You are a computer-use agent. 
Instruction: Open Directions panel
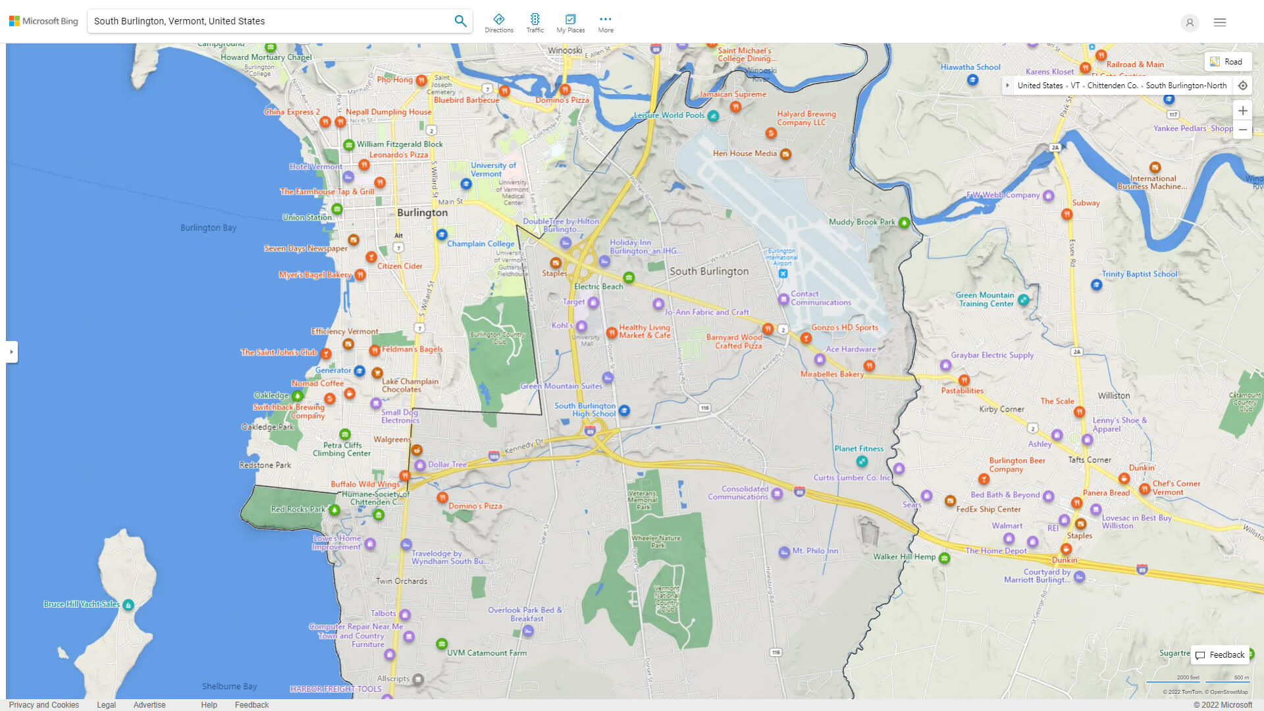point(498,23)
